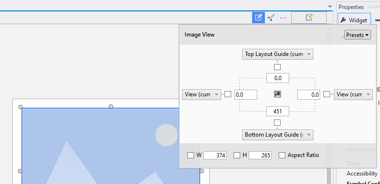The image size is (380, 184).
Task: Switch to the Widget tab in Properties
Action: (x=354, y=20)
